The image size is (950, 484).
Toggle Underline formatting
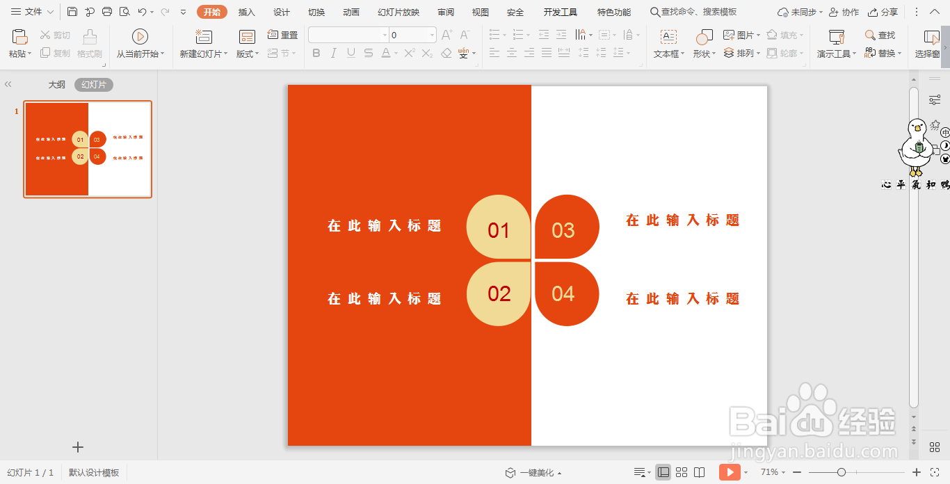pos(351,53)
